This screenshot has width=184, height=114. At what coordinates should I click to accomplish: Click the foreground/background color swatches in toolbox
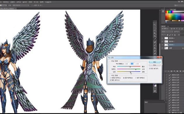click(155, 85)
